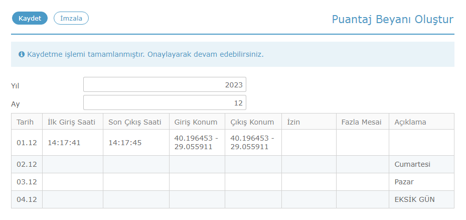Click the İmzala button
Viewport: 466px width, 220px height.
(71, 18)
